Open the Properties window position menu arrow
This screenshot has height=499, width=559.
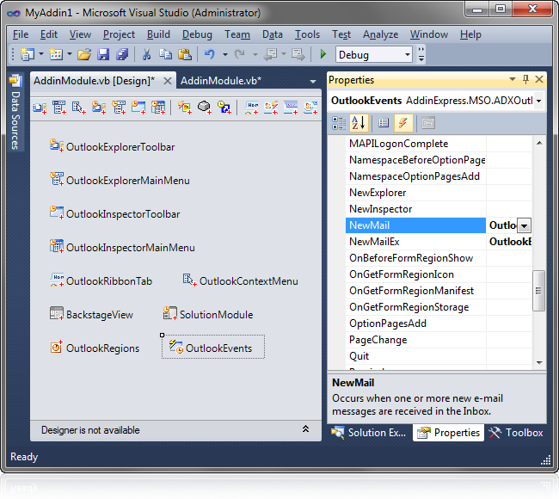(x=513, y=79)
